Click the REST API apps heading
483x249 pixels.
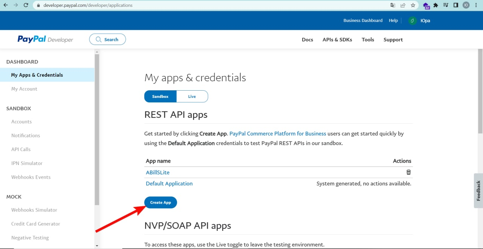tap(176, 114)
